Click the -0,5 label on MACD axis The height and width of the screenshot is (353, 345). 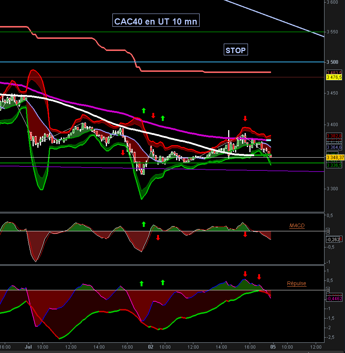click(330, 247)
